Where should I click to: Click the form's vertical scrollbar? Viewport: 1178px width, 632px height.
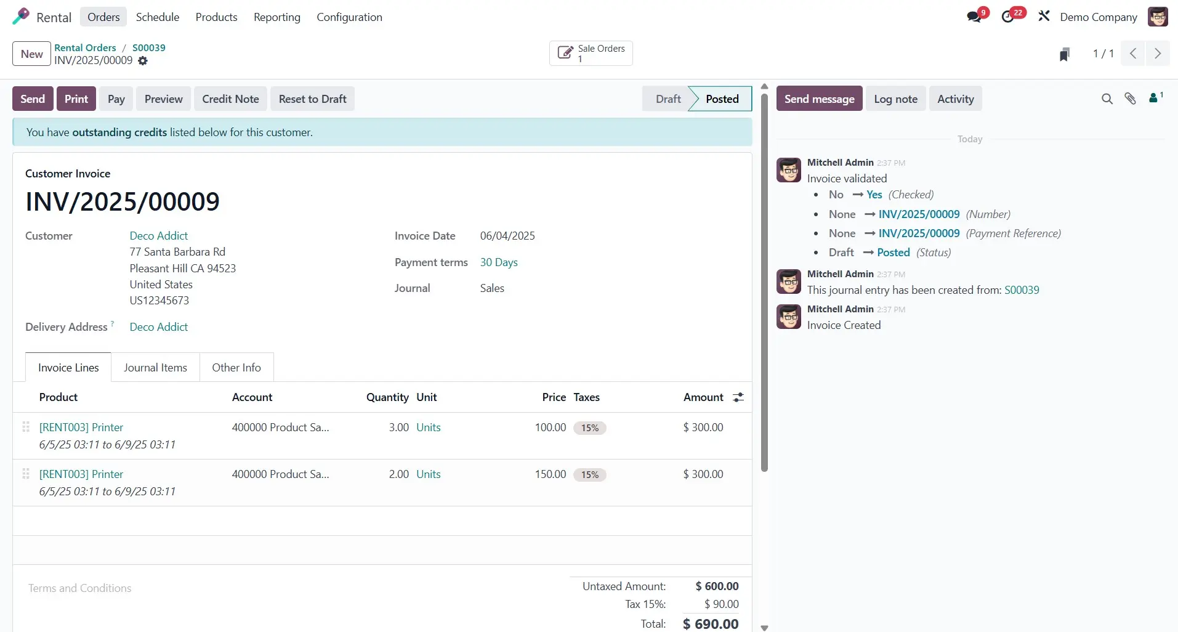tap(764, 277)
